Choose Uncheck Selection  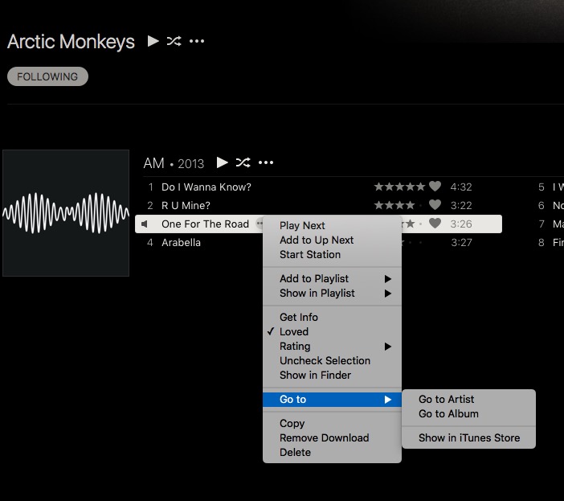click(332, 360)
